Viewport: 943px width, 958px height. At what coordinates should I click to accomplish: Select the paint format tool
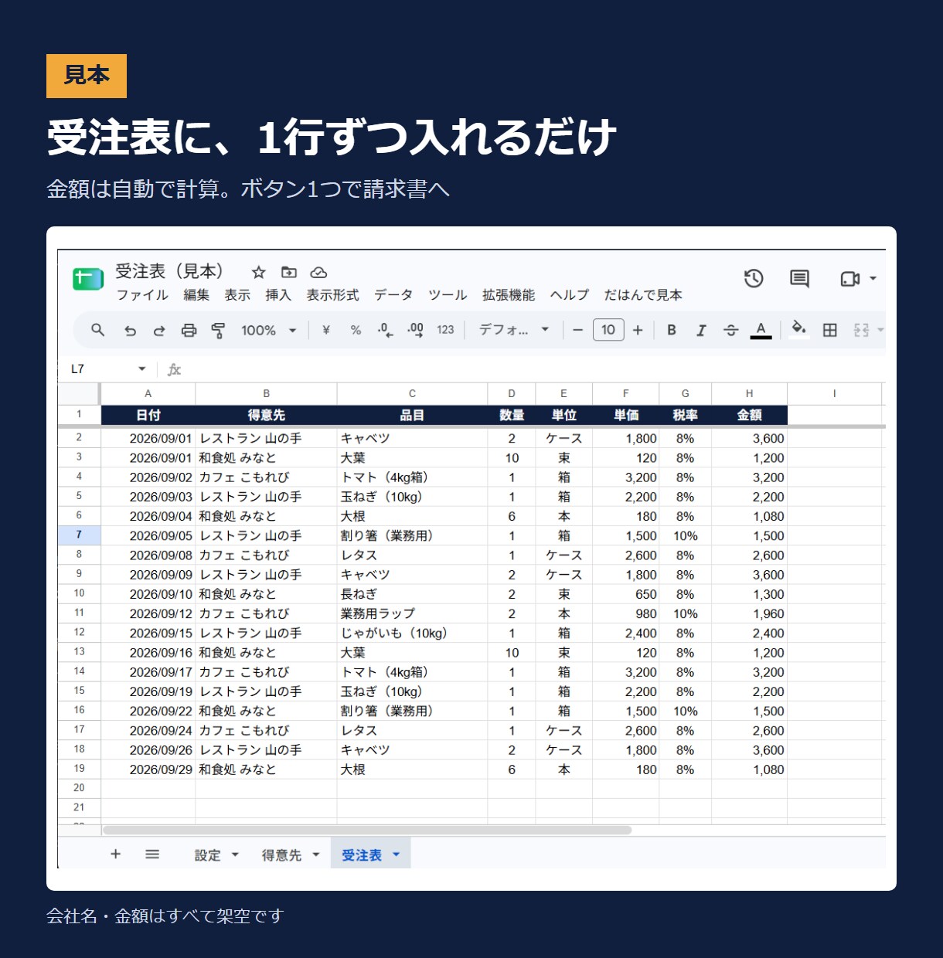[218, 331]
